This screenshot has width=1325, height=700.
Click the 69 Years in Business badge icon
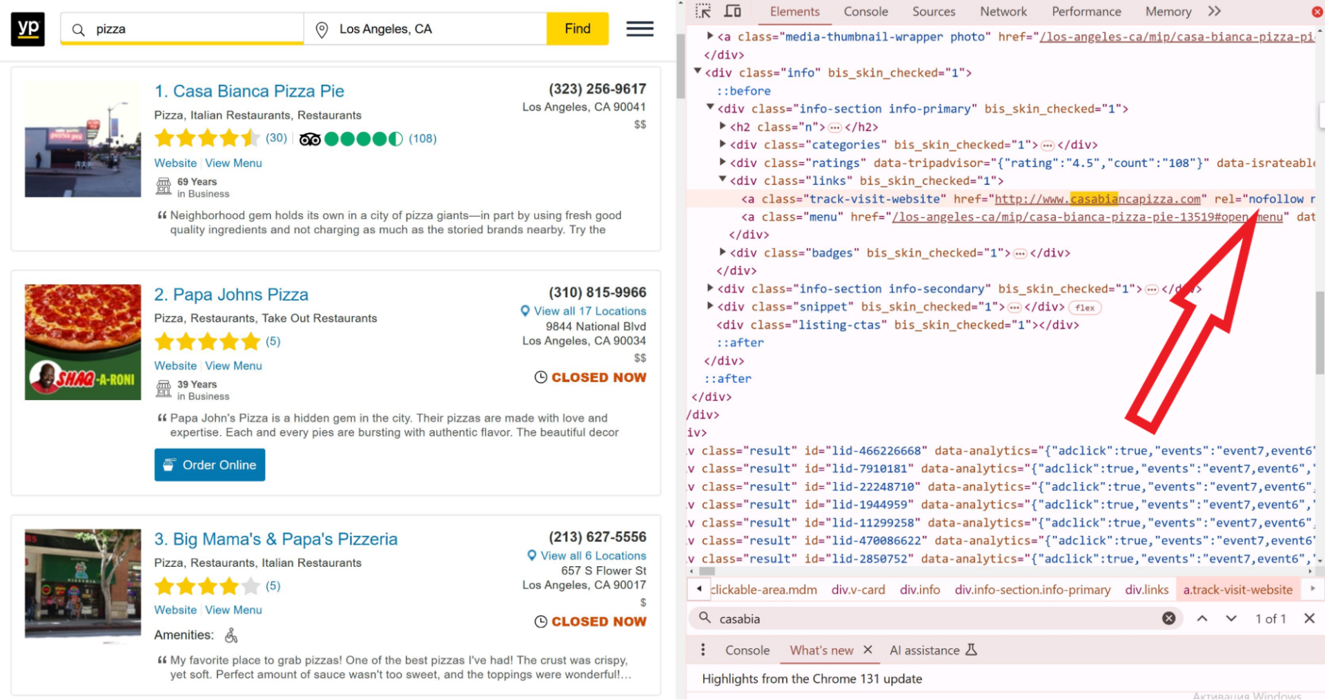(164, 186)
